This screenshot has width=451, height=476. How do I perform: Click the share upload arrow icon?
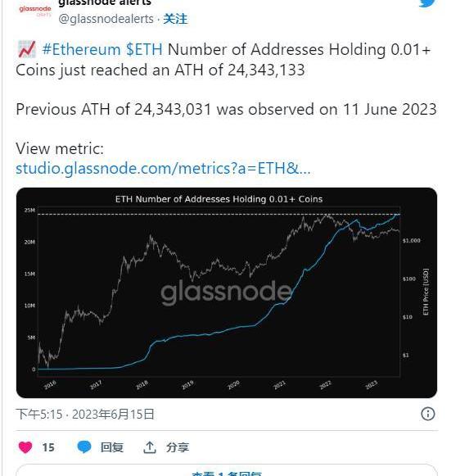[150, 447]
